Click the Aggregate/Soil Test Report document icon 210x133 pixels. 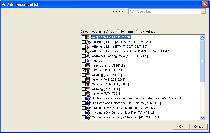coord(88,37)
